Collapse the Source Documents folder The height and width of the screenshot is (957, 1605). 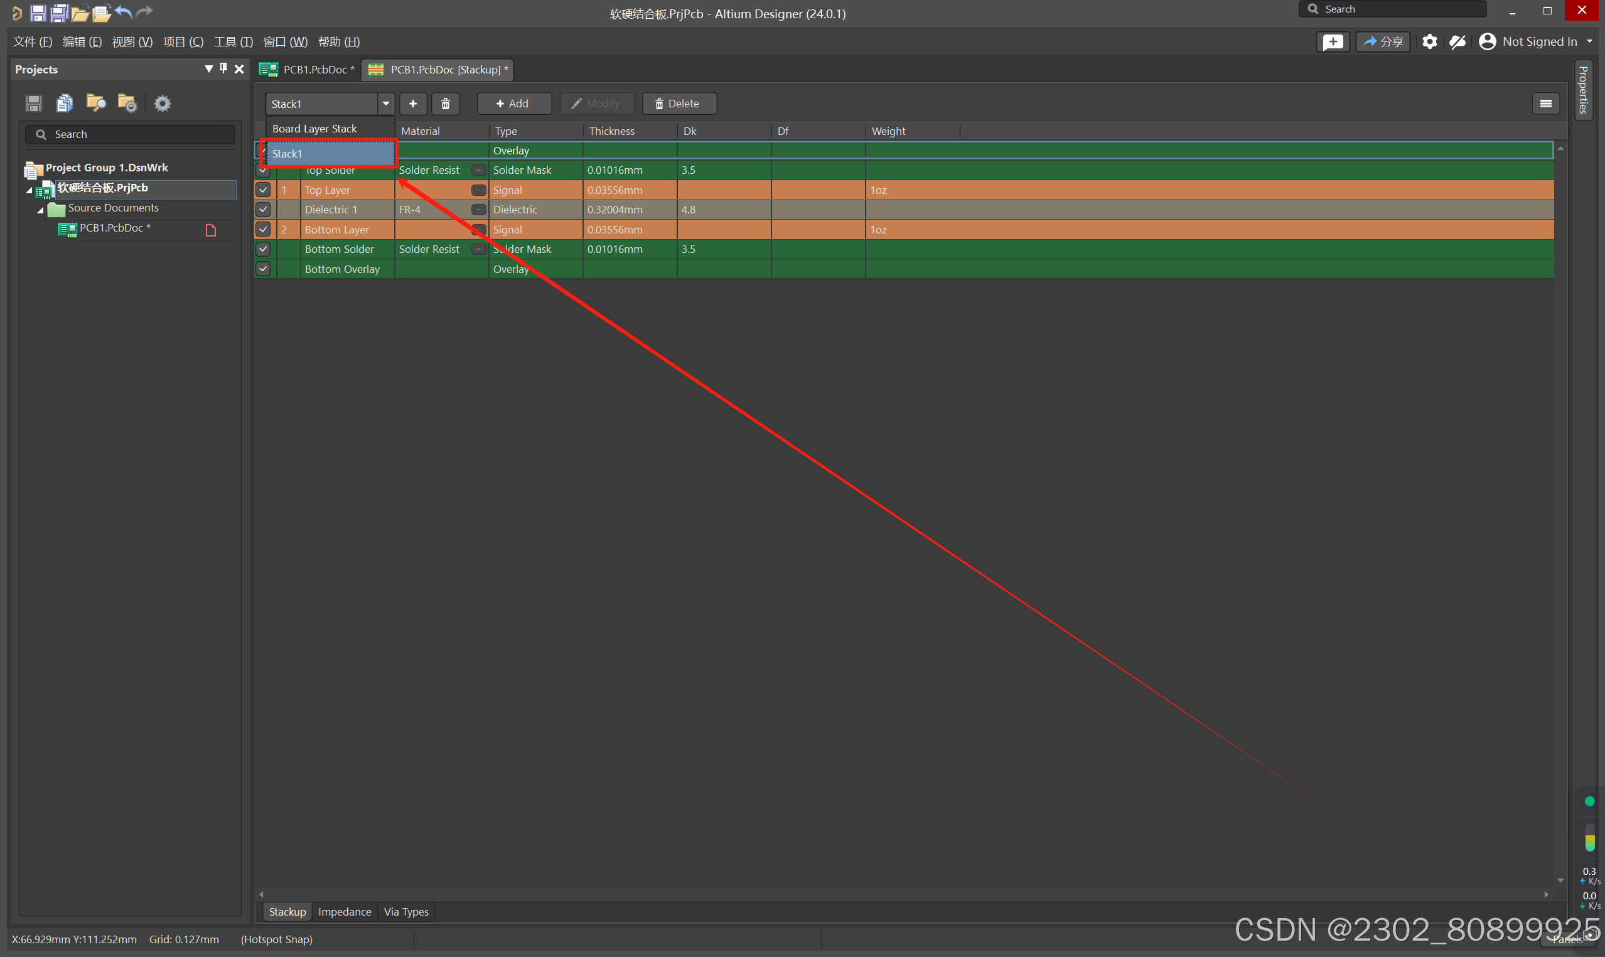(x=40, y=210)
